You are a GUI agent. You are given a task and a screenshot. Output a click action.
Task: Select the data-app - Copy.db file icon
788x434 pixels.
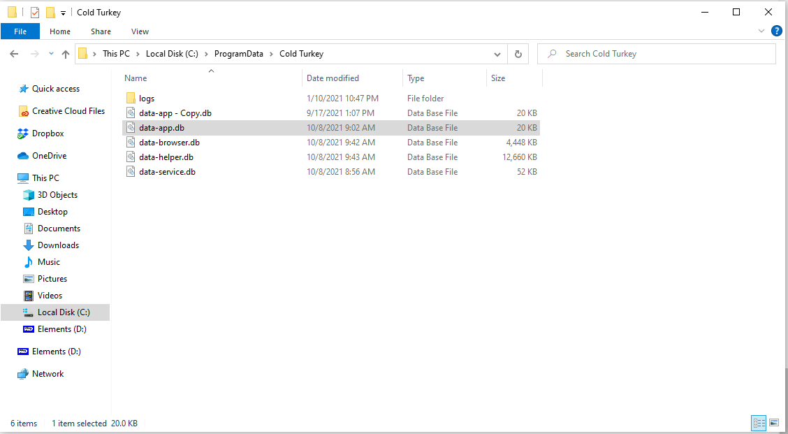click(x=131, y=113)
